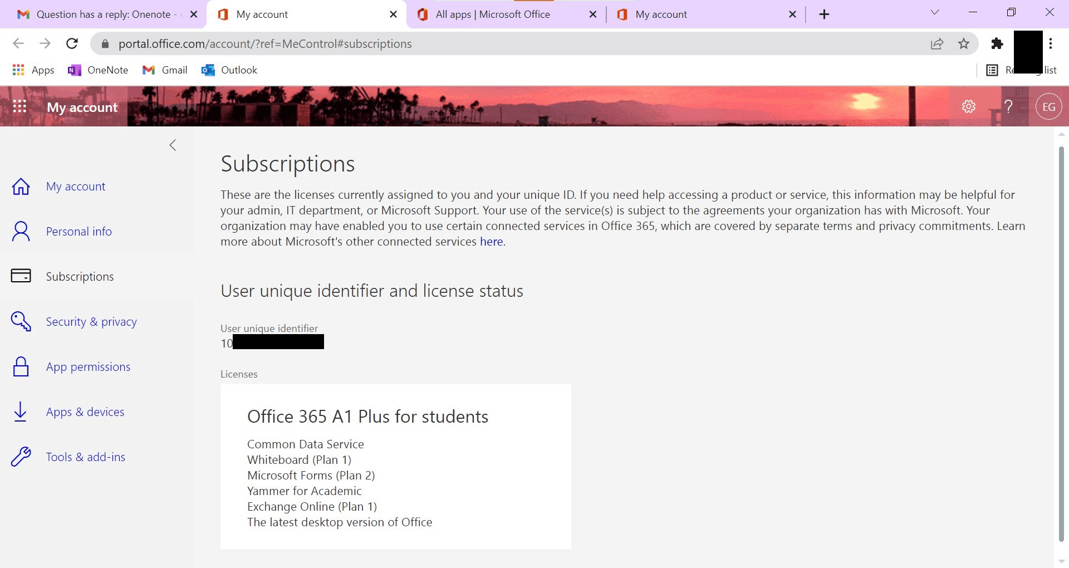The height and width of the screenshot is (568, 1069).
Task: Click 'Microsoft Forms (Plan 2)' entry
Action: point(311,476)
